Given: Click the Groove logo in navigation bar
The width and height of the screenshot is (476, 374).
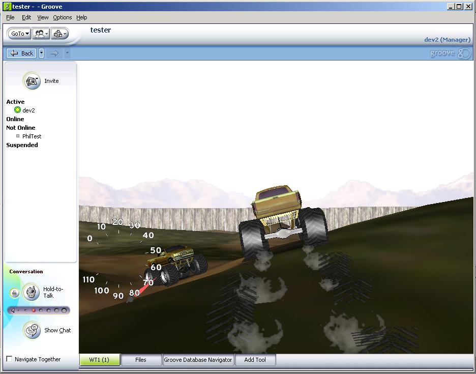Looking at the screenshot, I should [451, 53].
